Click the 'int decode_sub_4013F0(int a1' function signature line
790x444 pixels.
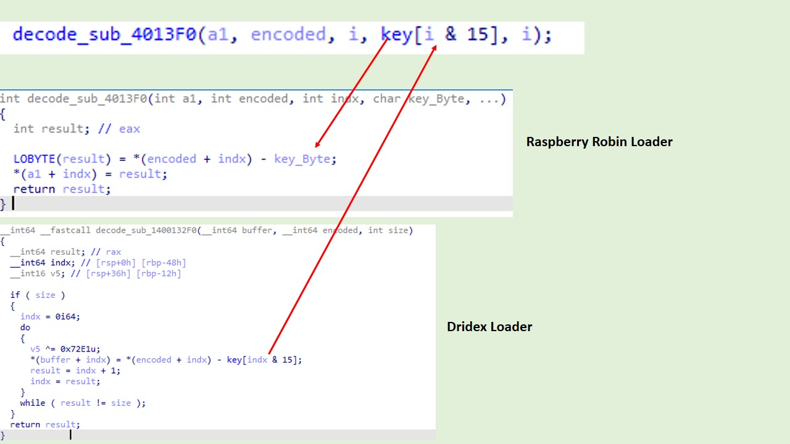tap(253, 99)
